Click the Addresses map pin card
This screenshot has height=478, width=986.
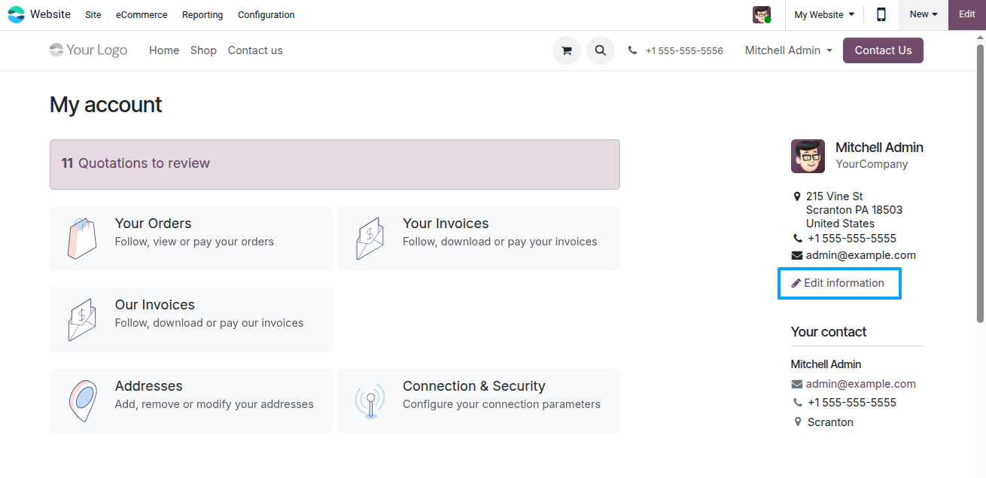click(190, 401)
